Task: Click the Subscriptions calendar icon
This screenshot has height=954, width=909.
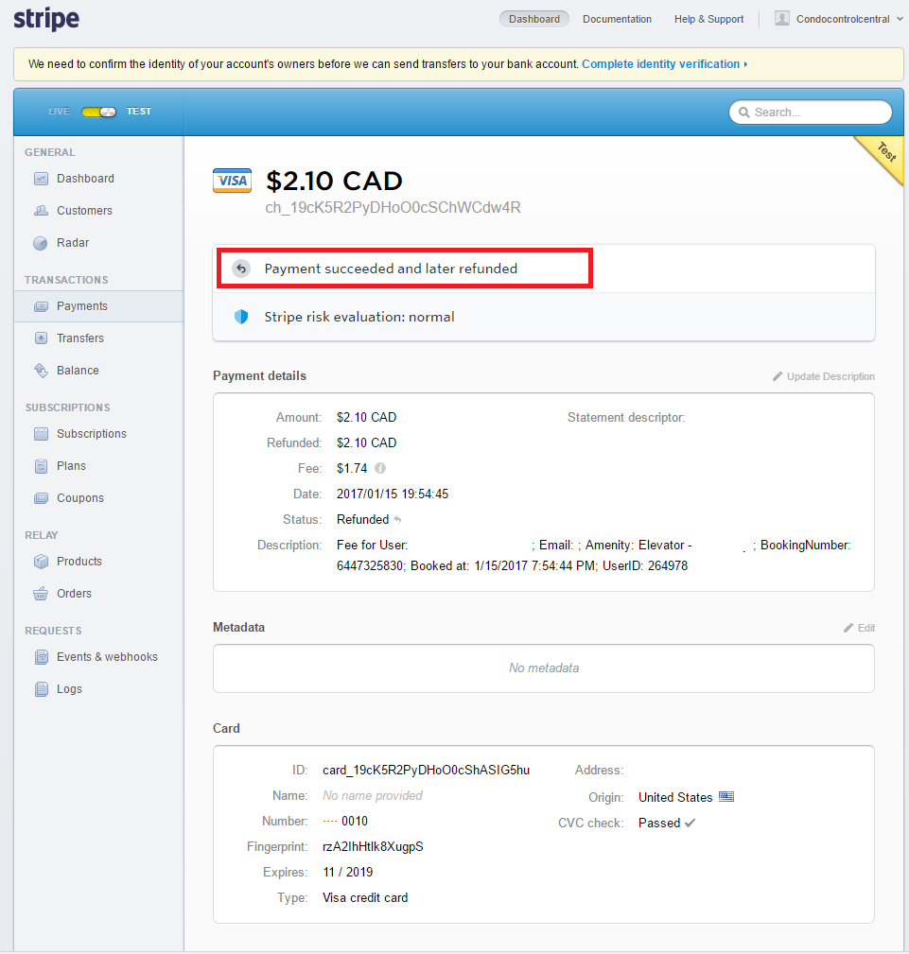Action: [x=41, y=434]
